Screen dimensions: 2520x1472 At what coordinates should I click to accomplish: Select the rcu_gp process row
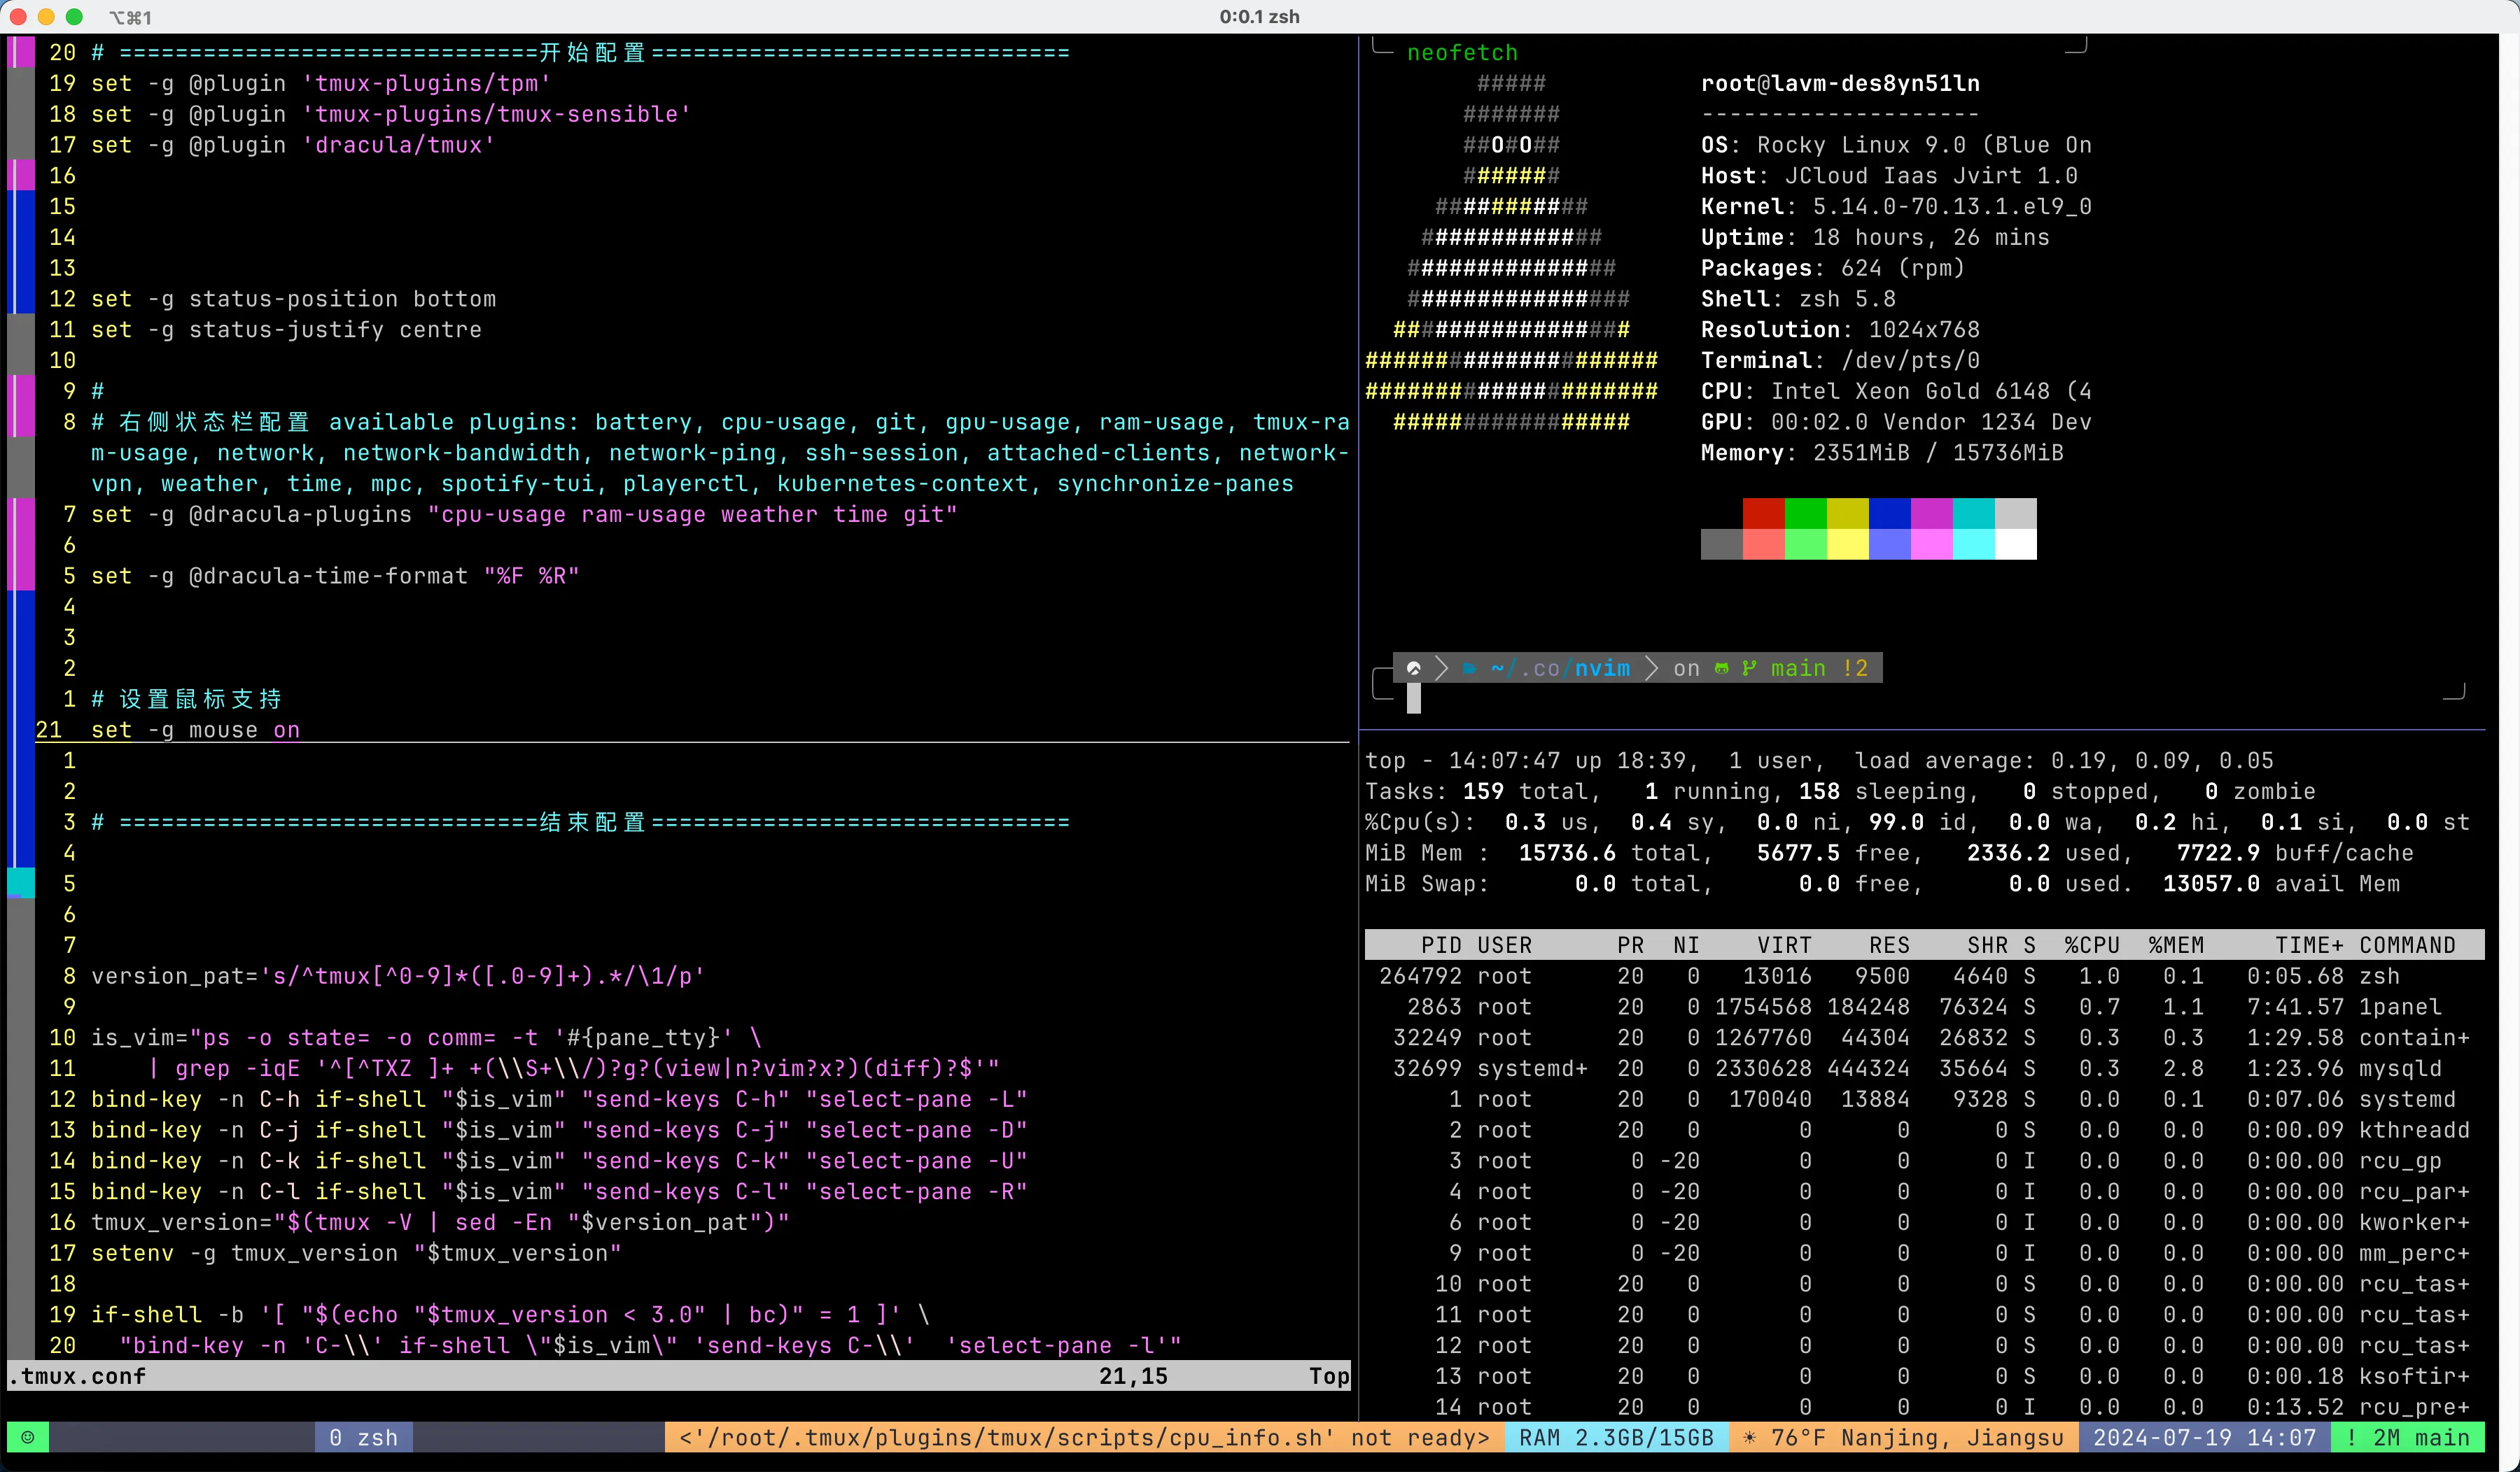tap(1924, 1160)
